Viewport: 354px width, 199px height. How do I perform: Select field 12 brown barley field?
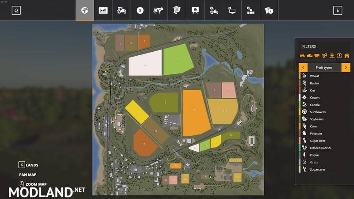(156, 131)
